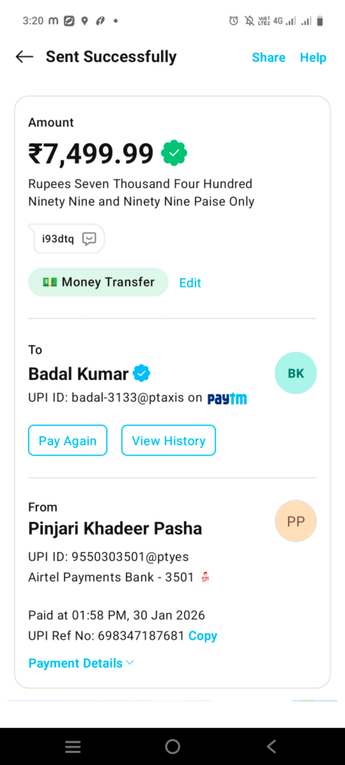The width and height of the screenshot is (345, 765).
Task: Tap the Money Transfer category tag
Action: point(98,282)
